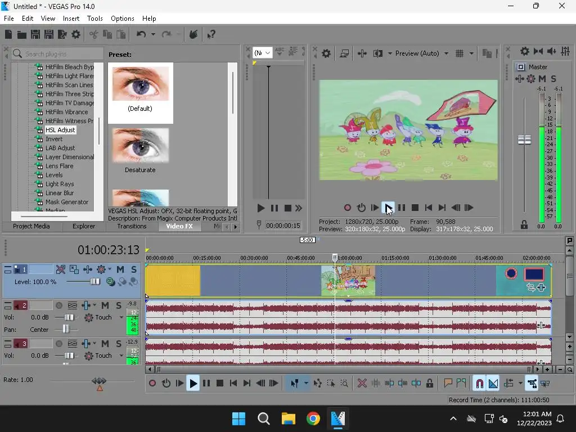Click Record button under video preview

point(347,208)
